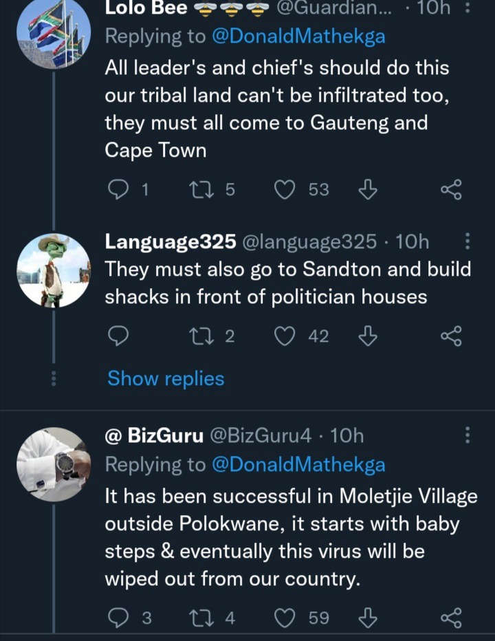Like Lolo Bee's tweet with 53 likes
495x641 pixels.
pos(285,190)
